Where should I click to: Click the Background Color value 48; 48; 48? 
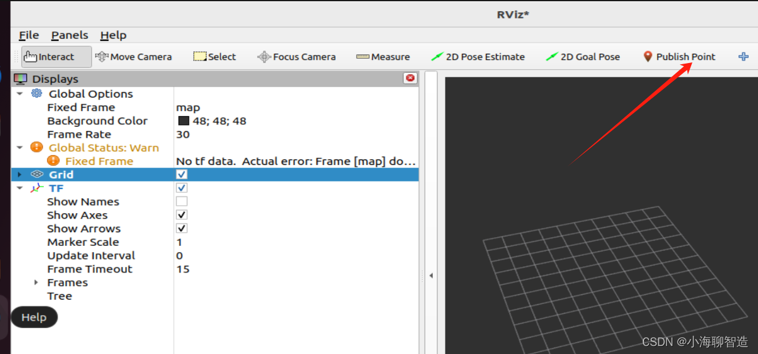point(219,121)
